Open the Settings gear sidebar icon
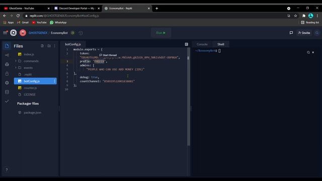 tap(7, 82)
